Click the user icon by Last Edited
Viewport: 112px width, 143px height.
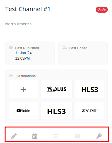click(64, 48)
